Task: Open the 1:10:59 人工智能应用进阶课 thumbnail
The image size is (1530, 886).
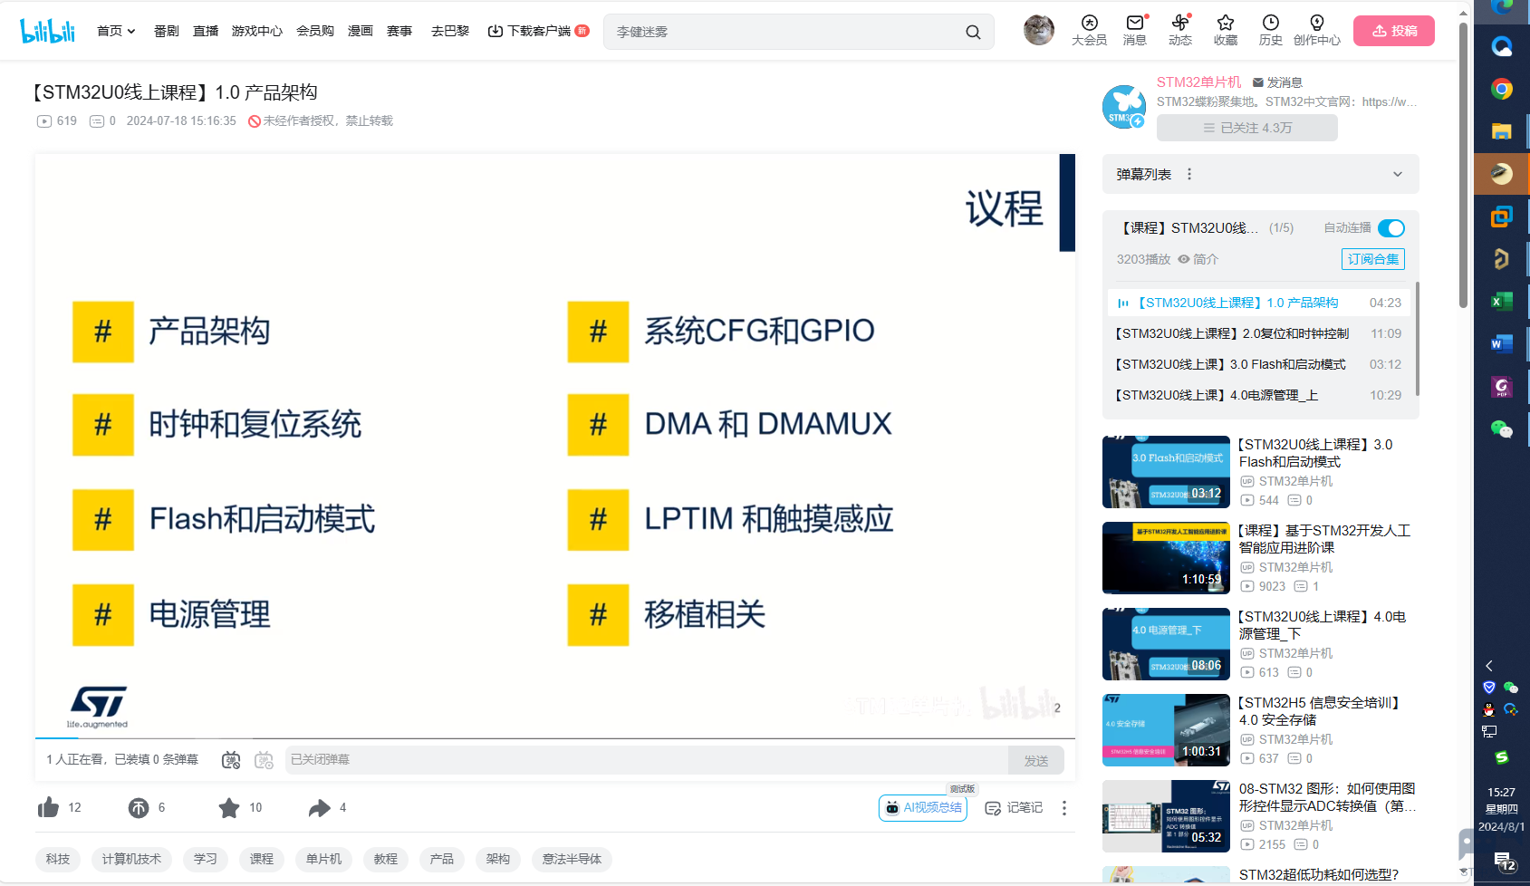Action: coord(1166,558)
